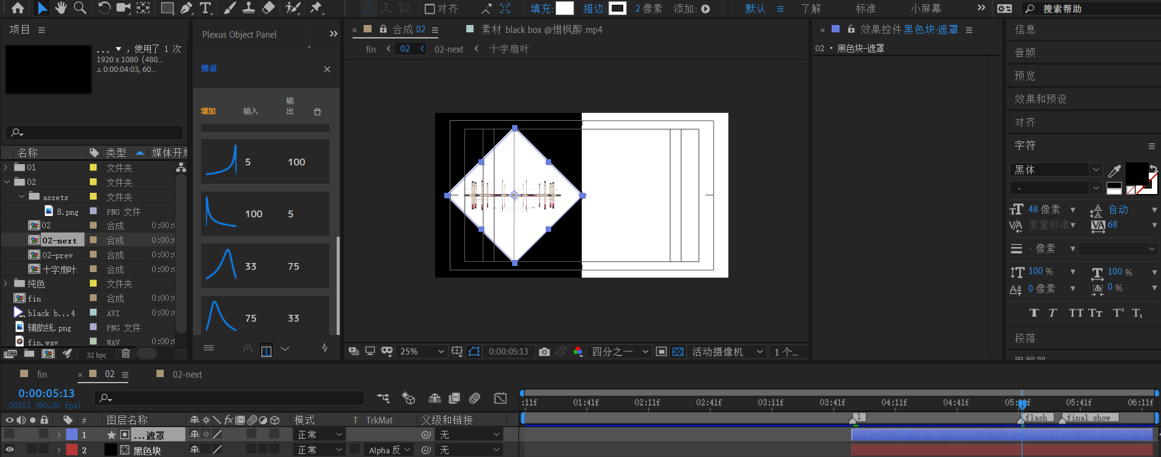Image resolution: width=1161 pixels, height=457 pixels.
Task: Toggle mask and shape path visibility
Action: 474,351
